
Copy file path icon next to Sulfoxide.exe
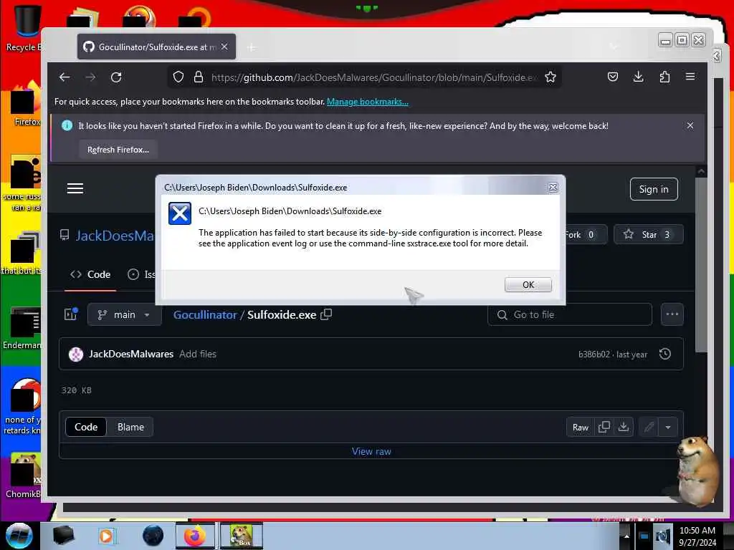pos(326,315)
